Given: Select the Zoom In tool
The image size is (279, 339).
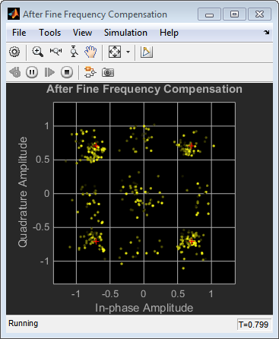Looking at the screenshot, I should [x=37, y=52].
